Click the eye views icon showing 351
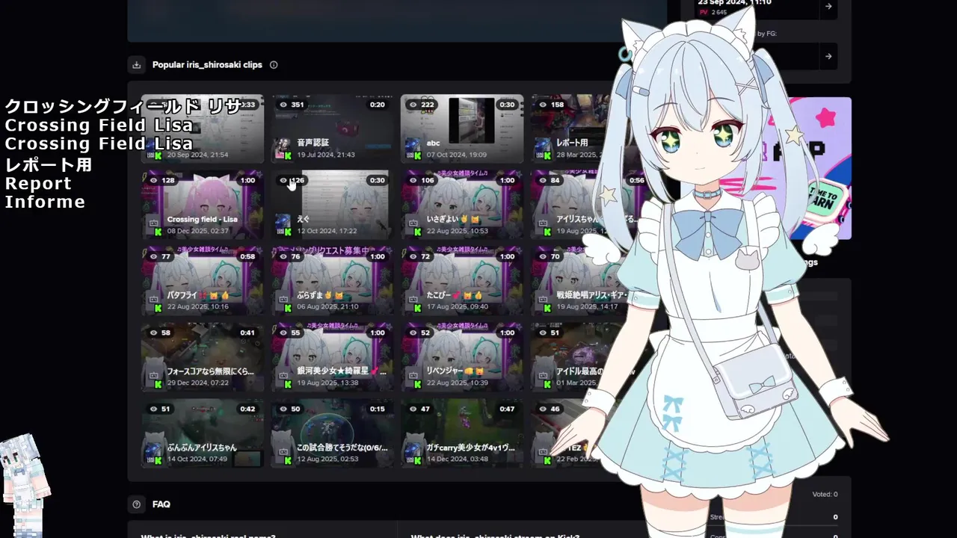The image size is (957, 538). 283,105
